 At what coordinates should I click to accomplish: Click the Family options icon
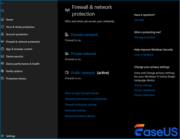pyautogui.click(x=3, y=71)
